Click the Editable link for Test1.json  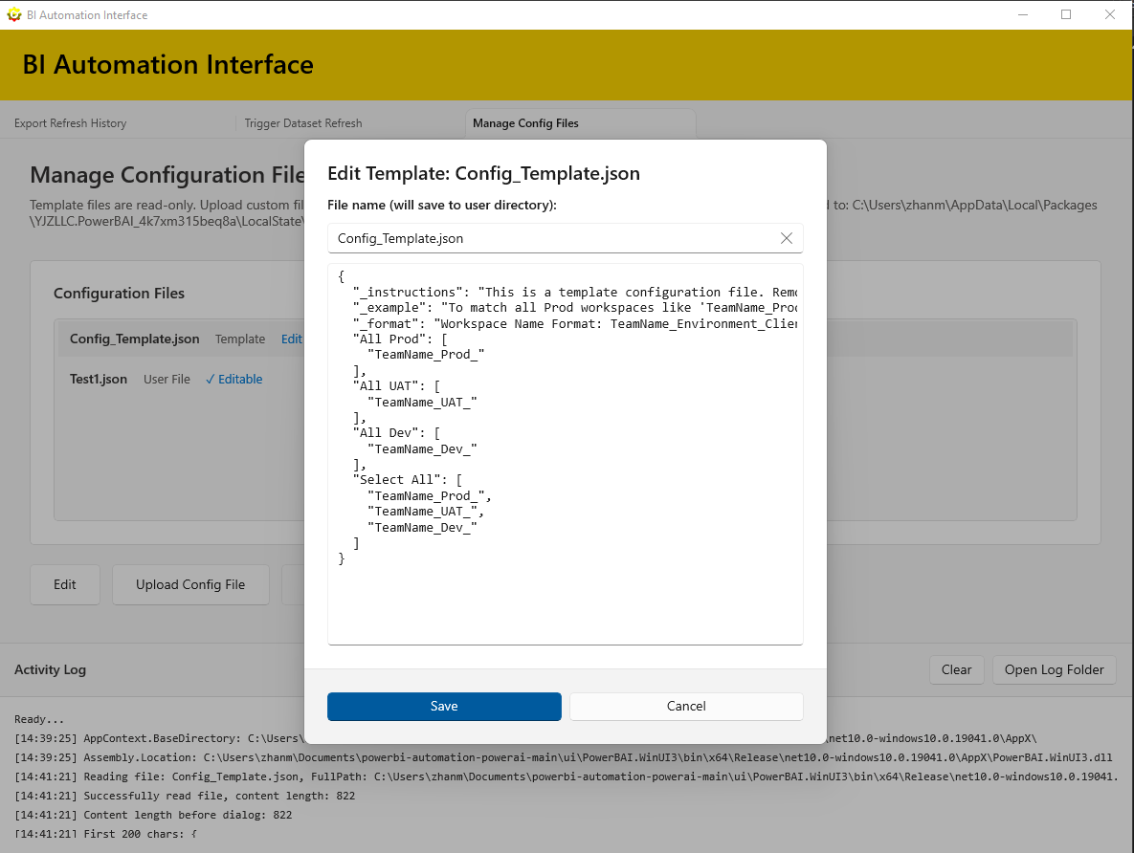tap(238, 379)
